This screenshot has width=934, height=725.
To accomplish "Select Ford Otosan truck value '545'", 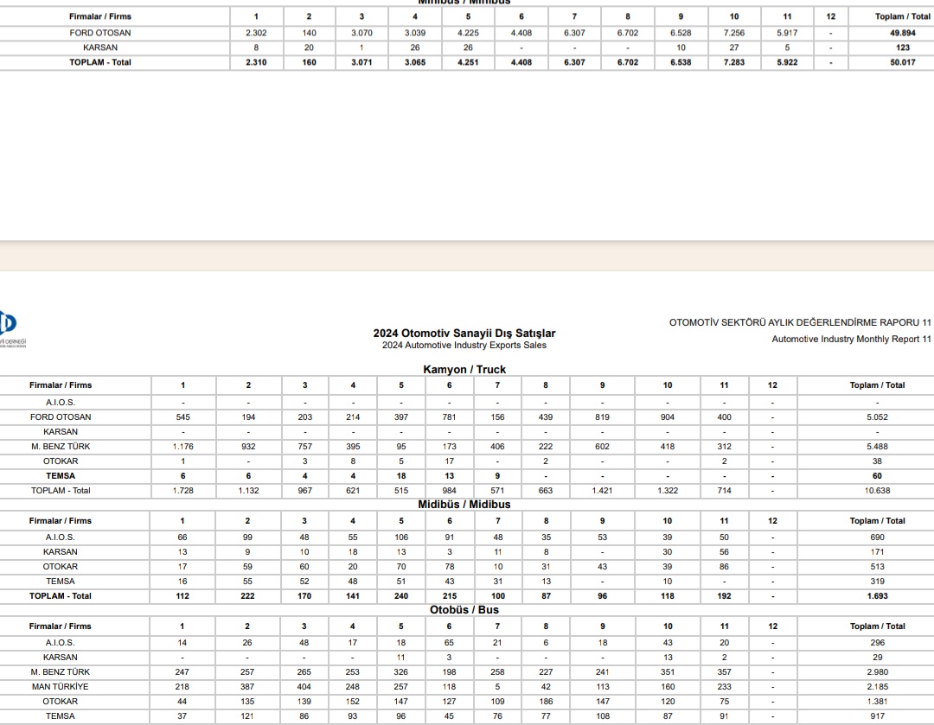I will click(x=182, y=417).
